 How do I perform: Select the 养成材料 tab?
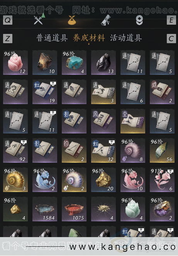coord(89,38)
